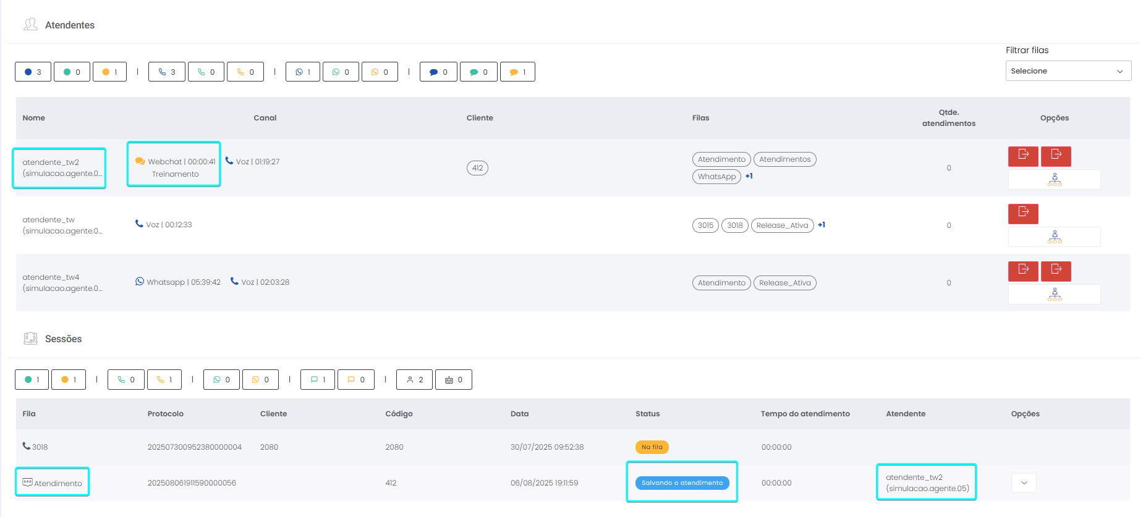
Task: Click robot filter in Sessões
Action: pos(454,380)
